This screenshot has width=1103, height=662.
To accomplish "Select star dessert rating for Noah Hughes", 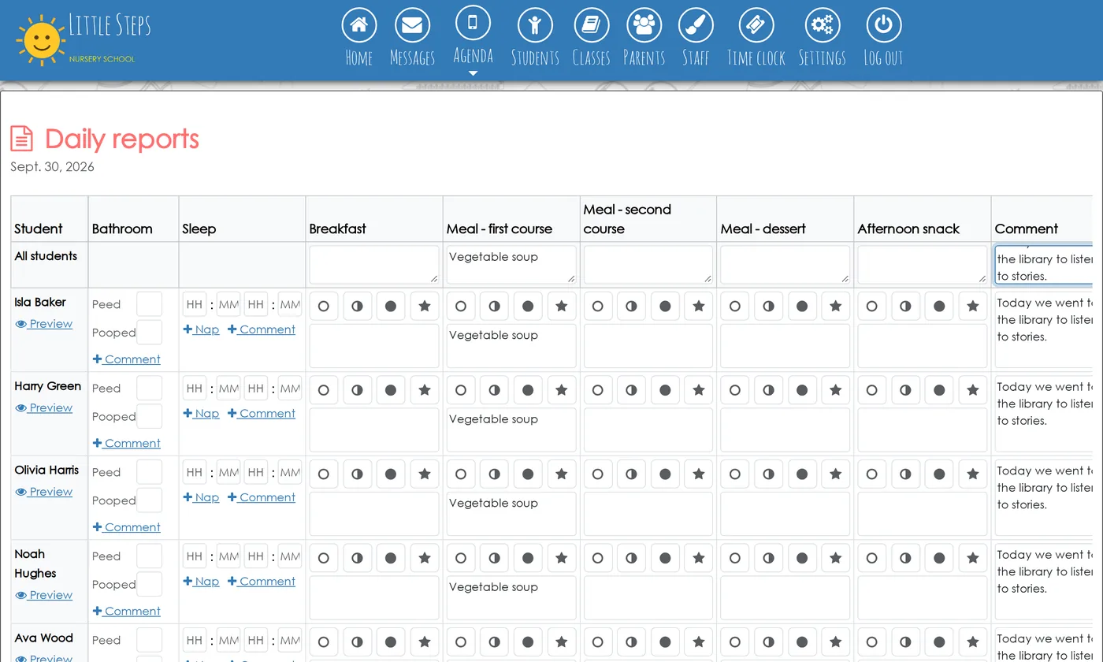I will tap(836, 558).
